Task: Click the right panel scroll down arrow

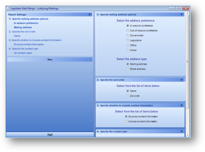Action: click(188, 135)
